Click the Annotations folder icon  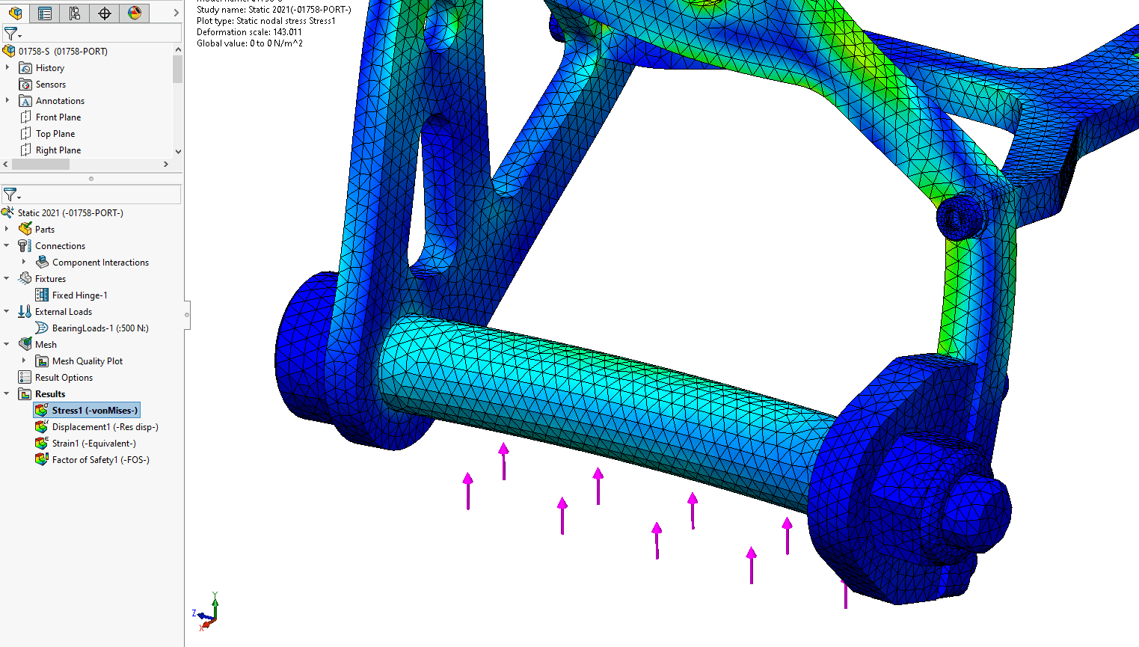click(25, 100)
